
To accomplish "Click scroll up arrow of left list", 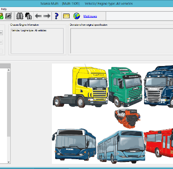I will coord(9,70).
